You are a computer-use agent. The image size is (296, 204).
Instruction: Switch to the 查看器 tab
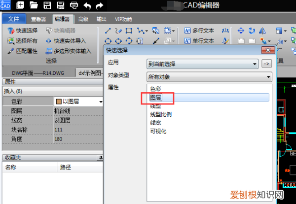click(x=38, y=19)
